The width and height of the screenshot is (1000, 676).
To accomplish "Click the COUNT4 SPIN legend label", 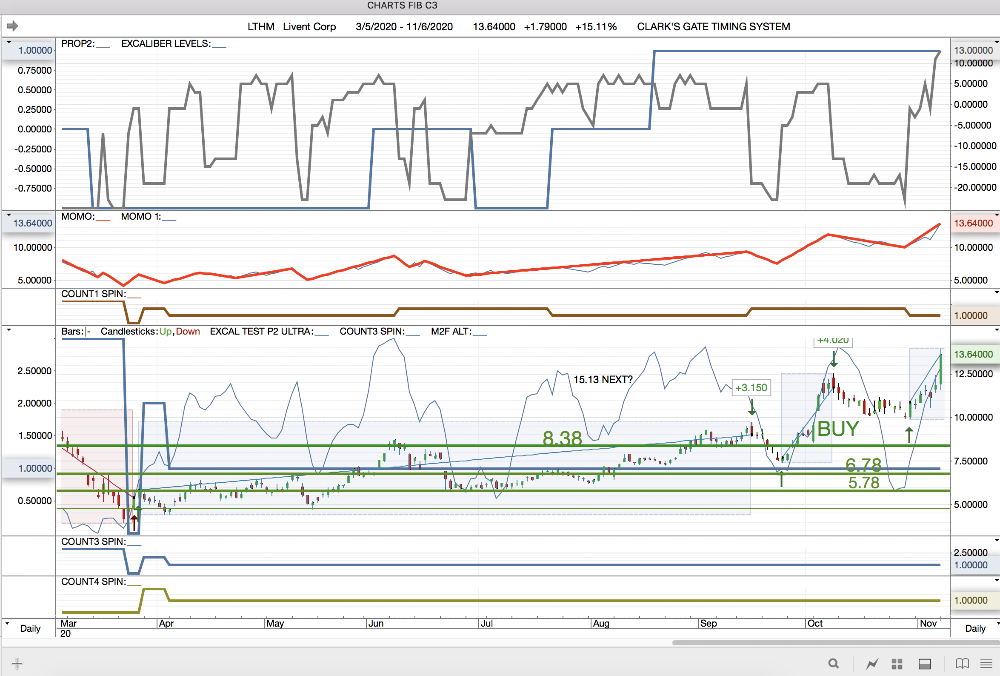I will click(93, 581).
